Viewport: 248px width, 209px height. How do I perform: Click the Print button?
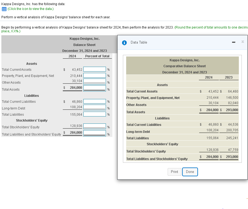click(x=174, y=172)
